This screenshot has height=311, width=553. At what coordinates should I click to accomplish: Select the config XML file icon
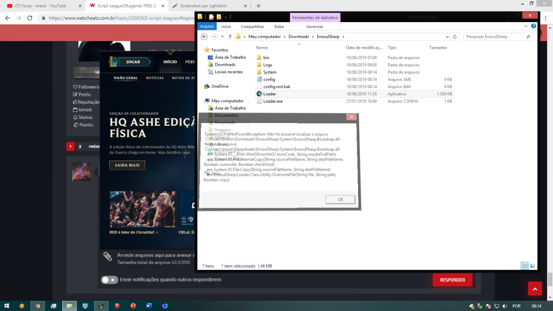pyautogui.click(x=259, y=80)
